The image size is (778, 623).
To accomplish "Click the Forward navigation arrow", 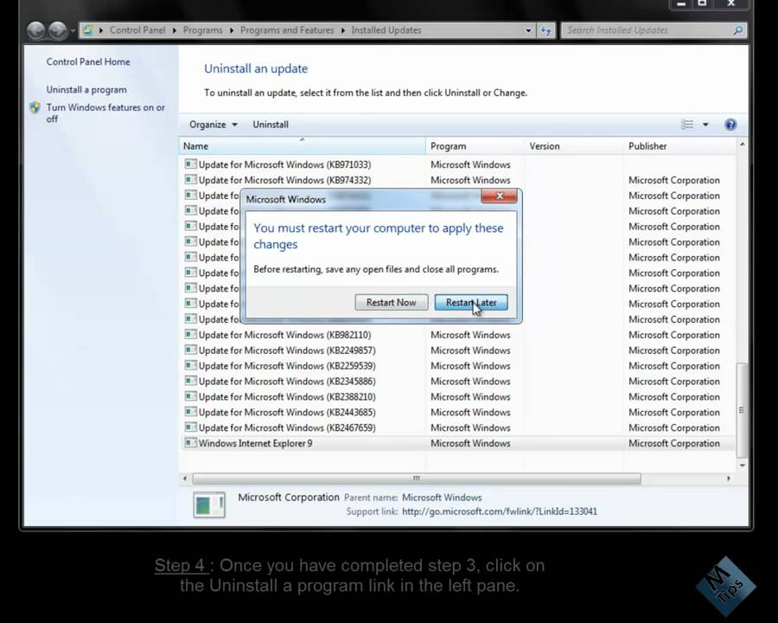I will pos(58,30).
